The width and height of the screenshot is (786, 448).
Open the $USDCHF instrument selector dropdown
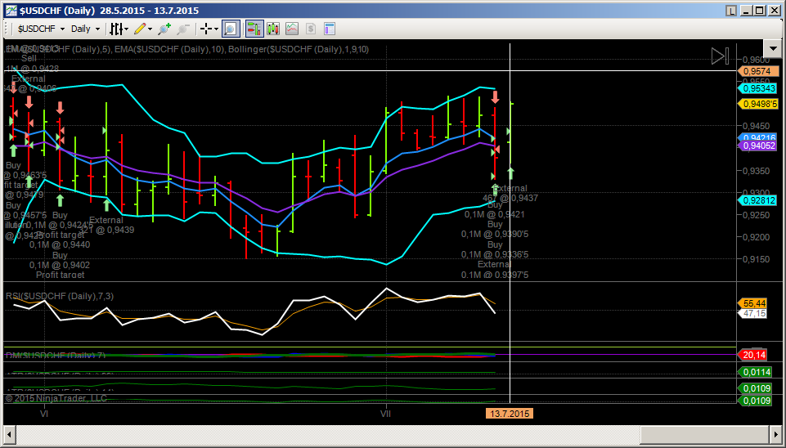coord(41,29)
